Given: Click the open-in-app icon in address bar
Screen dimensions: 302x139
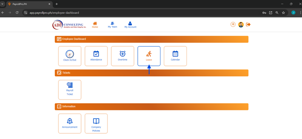Looking at the screenshot, I should (x=271, y=13).
